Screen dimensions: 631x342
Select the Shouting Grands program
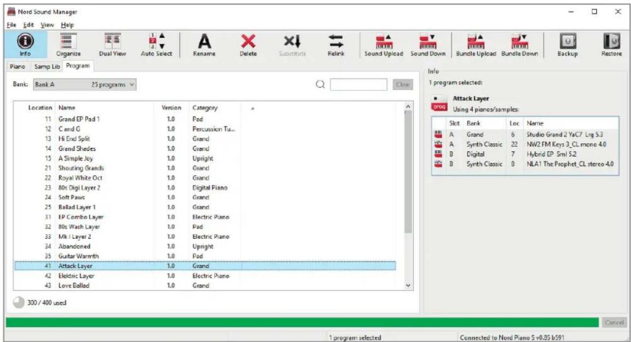click(205, 168)
